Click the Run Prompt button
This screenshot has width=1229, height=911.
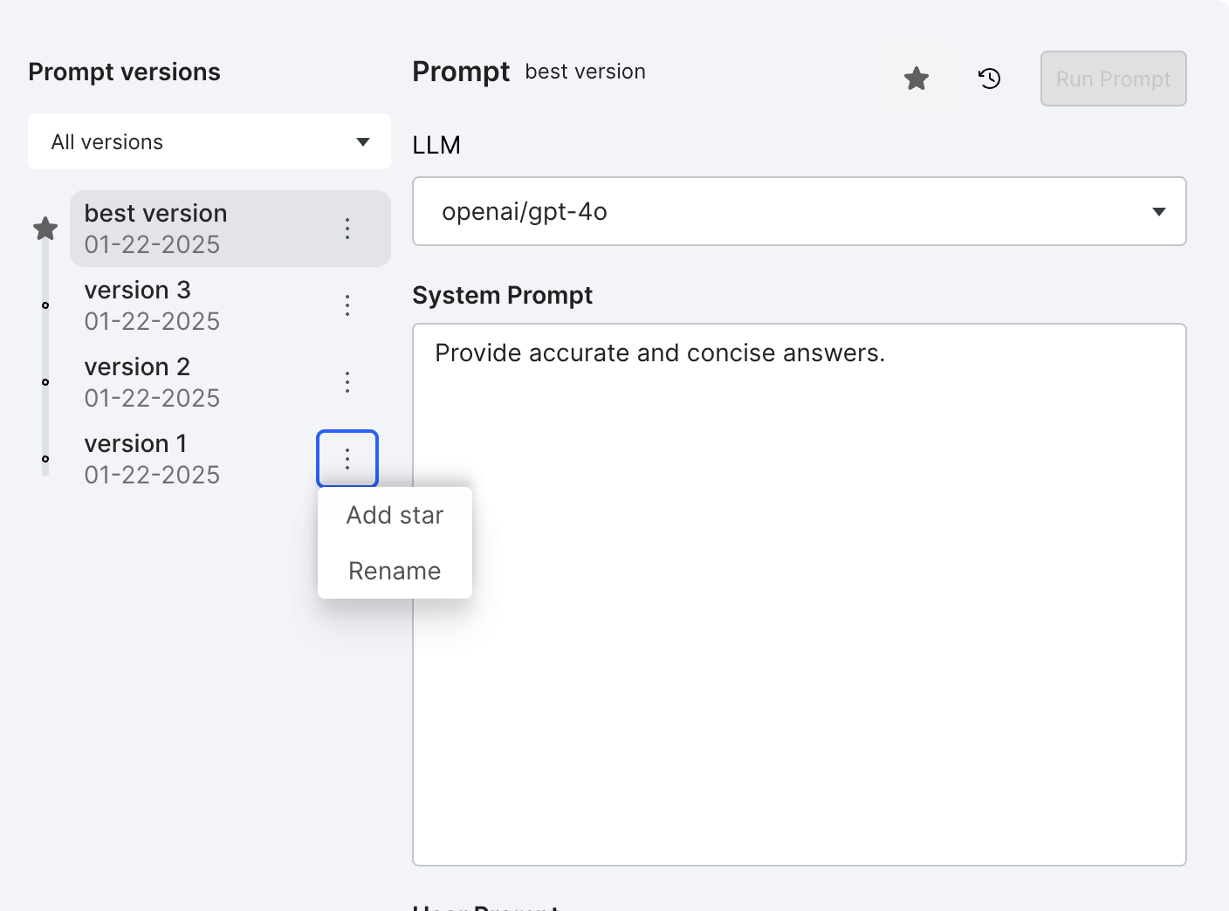click(x=1113, y=79)
